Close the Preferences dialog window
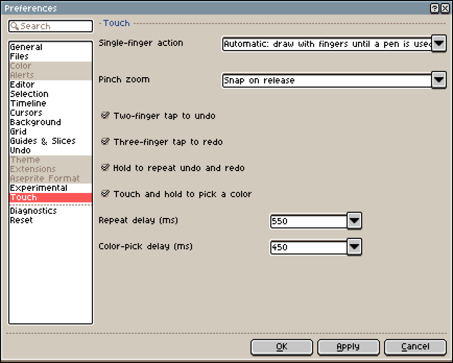This screenshot has width=453, height=363. [445, 8]
